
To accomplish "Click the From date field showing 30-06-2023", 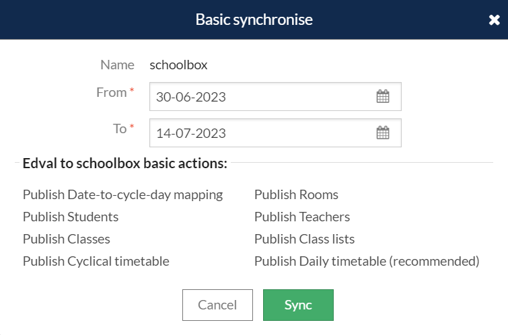I will (x=275, y=97).
